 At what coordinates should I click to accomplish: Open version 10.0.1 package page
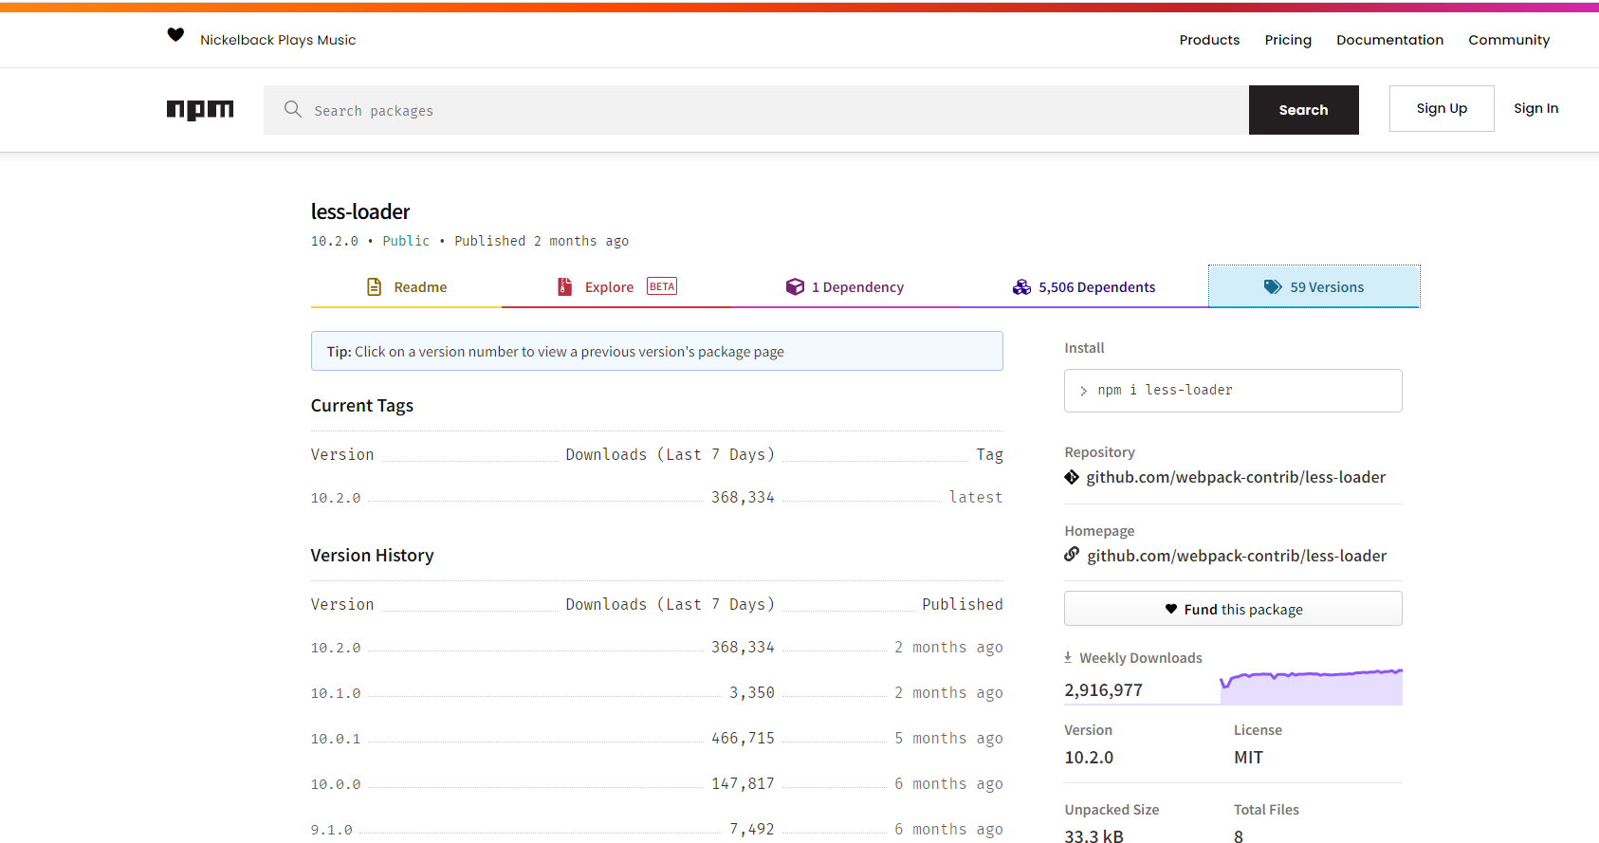point(336,739)
